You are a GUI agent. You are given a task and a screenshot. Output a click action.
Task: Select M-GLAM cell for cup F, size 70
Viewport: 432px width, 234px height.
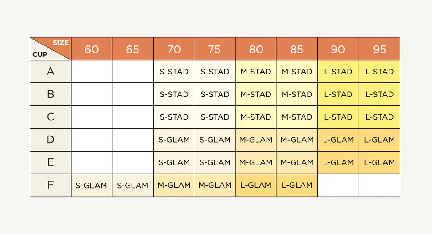[174, 185]
